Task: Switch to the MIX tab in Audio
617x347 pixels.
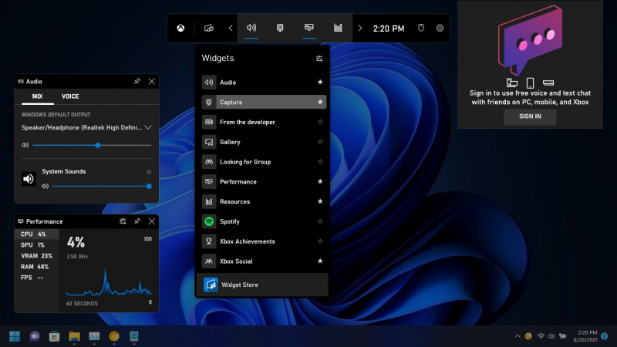Action: pos(37,96)
